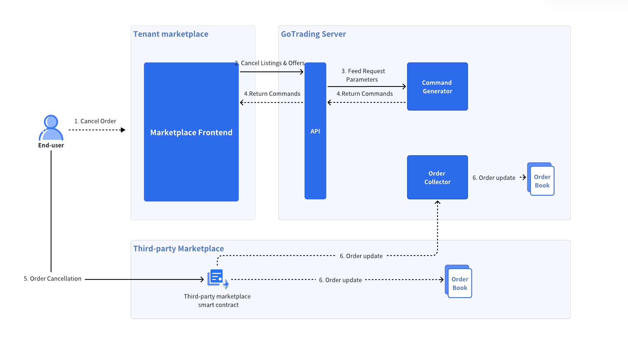
Task: Click 'Third-party marketplace smart contract' caption
Action: point(217,300)
